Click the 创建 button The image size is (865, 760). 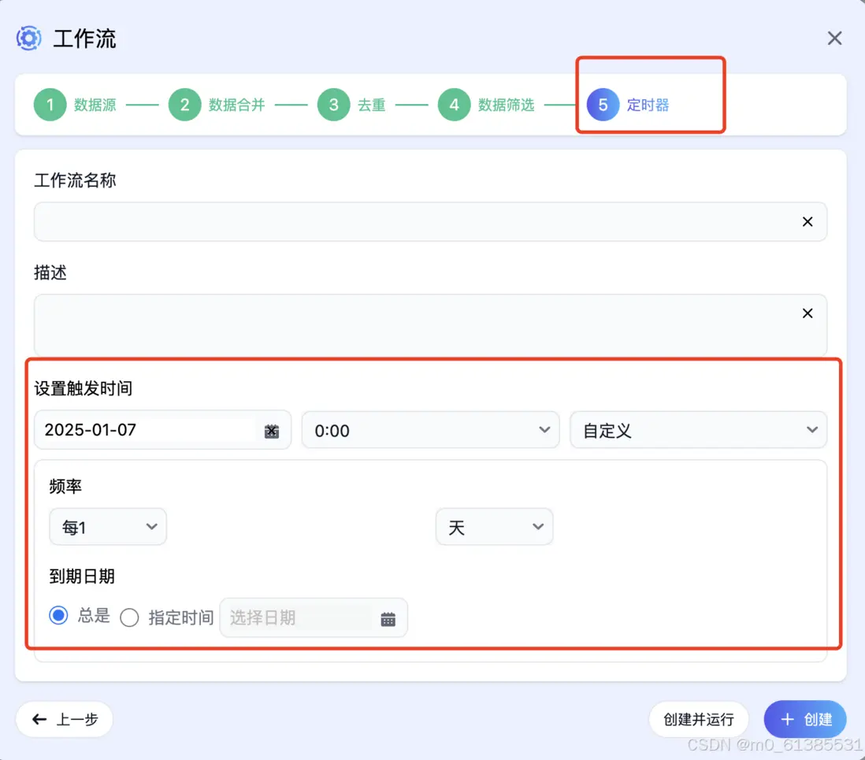click(805, 719)
